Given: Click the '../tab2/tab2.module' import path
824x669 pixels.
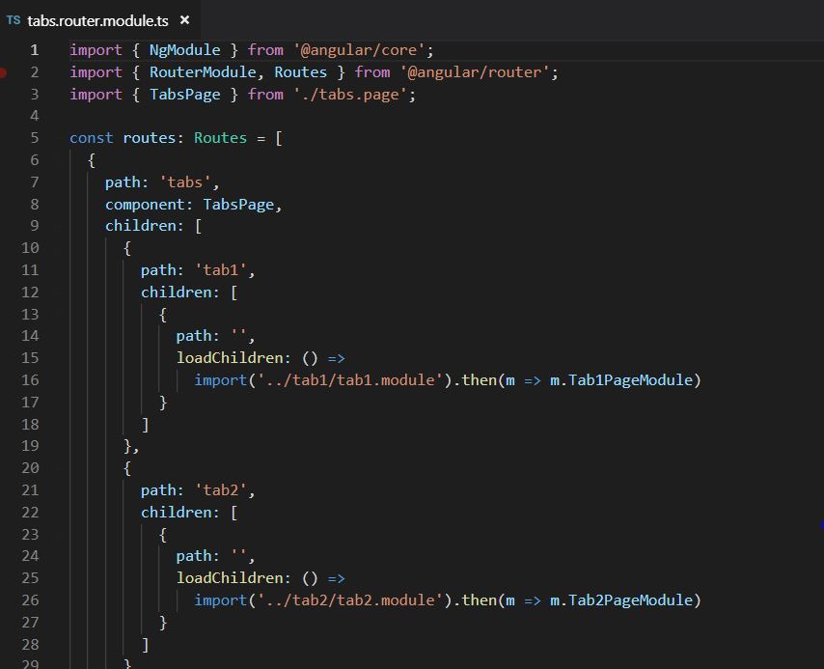Looking at the screenshot, I should 349,600.
